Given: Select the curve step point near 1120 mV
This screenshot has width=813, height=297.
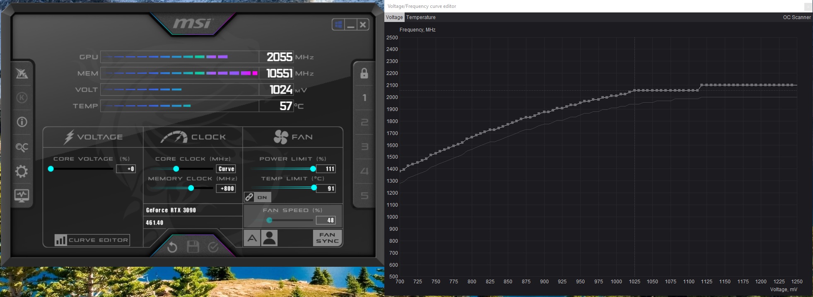Looking at the screenshot, I should [701, 85].
